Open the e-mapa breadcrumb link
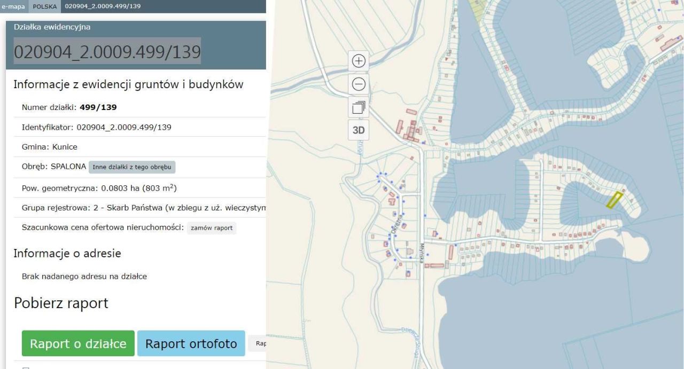 (13, 5)
